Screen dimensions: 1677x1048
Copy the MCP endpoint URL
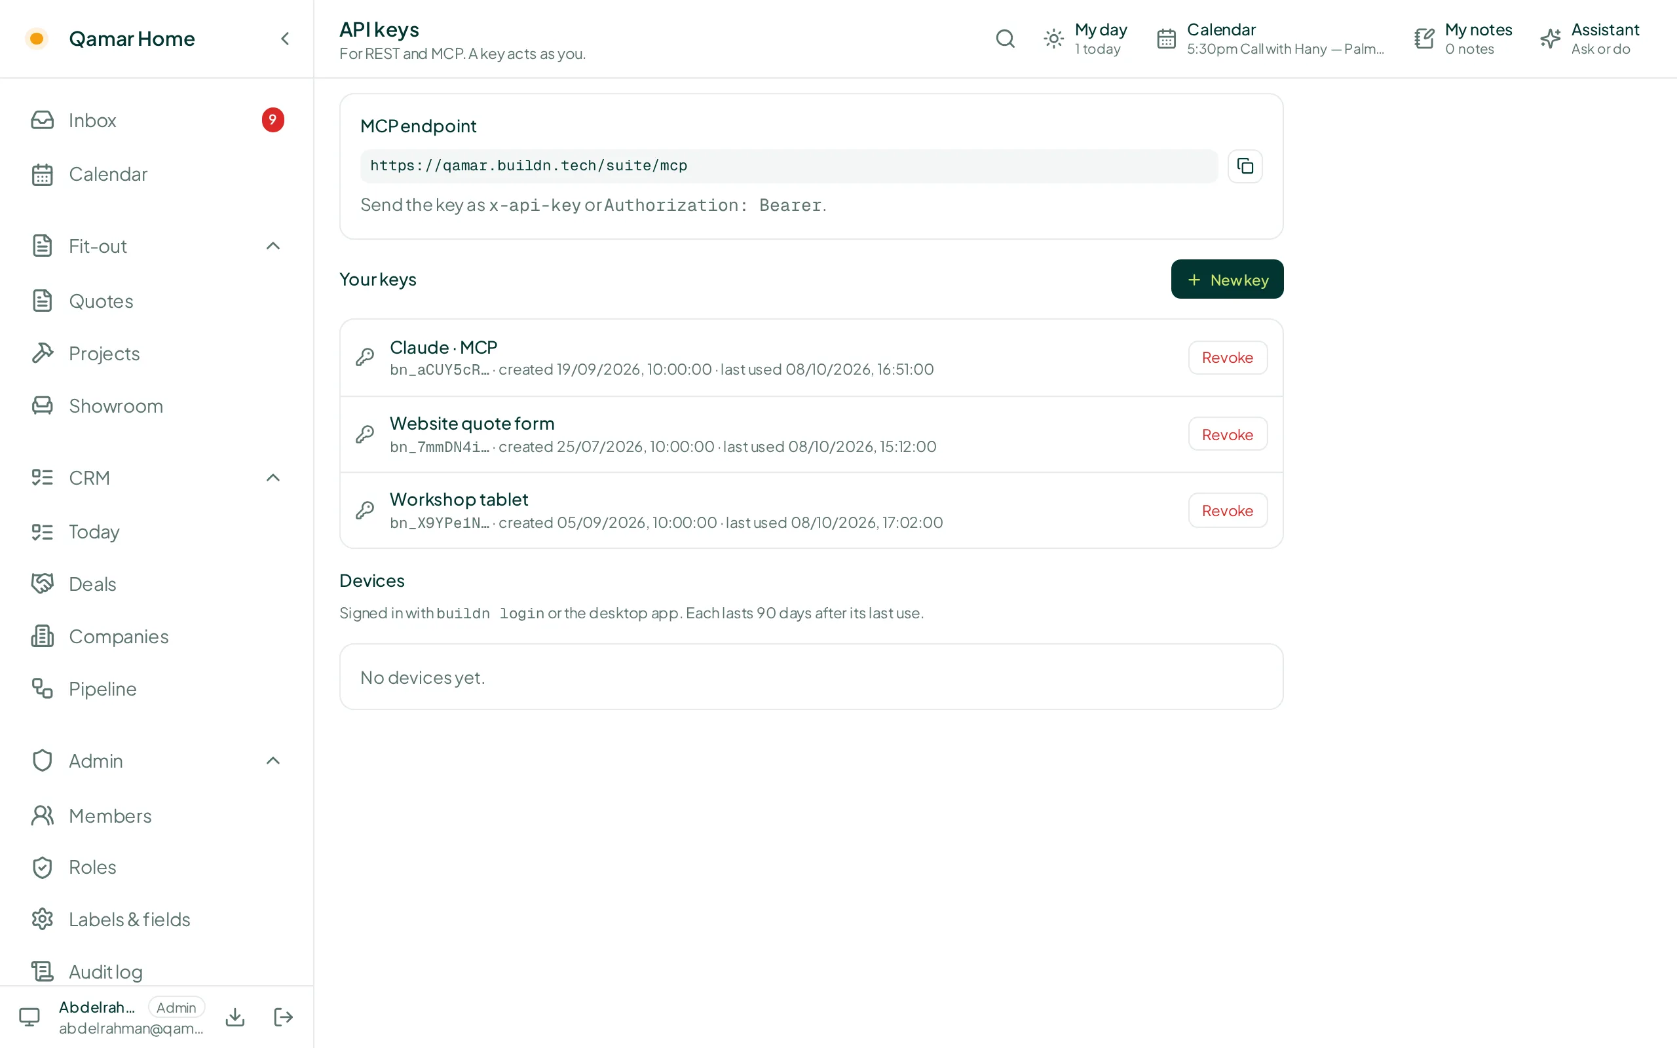point(1245,166)
